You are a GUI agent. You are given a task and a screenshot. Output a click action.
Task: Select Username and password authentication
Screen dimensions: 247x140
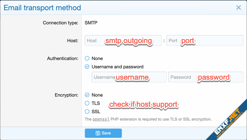[x=87, y=67]
